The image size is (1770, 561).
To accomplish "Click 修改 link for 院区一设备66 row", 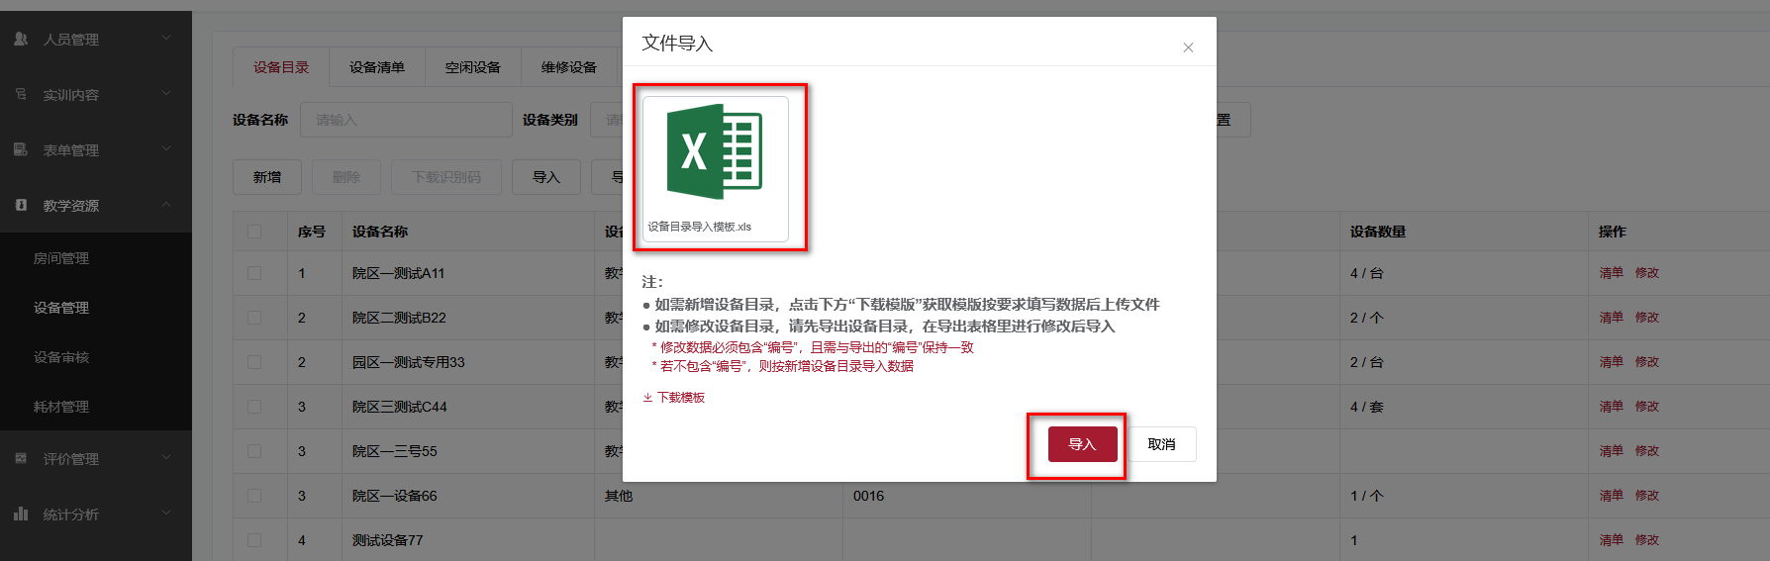I will pyautogui.click(x=1647, y=496).
